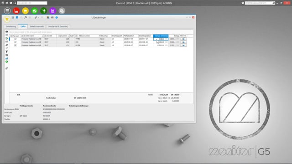Click the copy icon in the list sidebar
This screenshot has height=164, width=292.
click(x=7, y=55)
